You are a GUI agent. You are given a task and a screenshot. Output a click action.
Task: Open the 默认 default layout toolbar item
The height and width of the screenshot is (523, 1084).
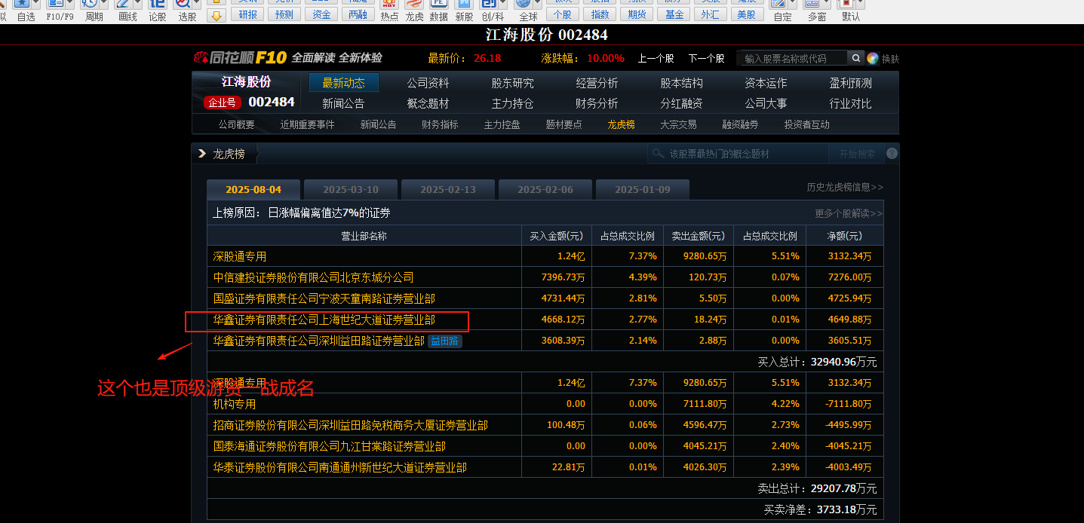coord(851,11)
